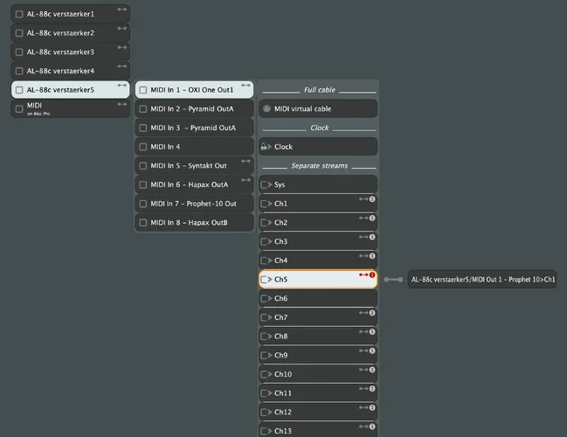Click the Clock stream icon
This screenshot has height=437, width=567.
pos(266,147)
